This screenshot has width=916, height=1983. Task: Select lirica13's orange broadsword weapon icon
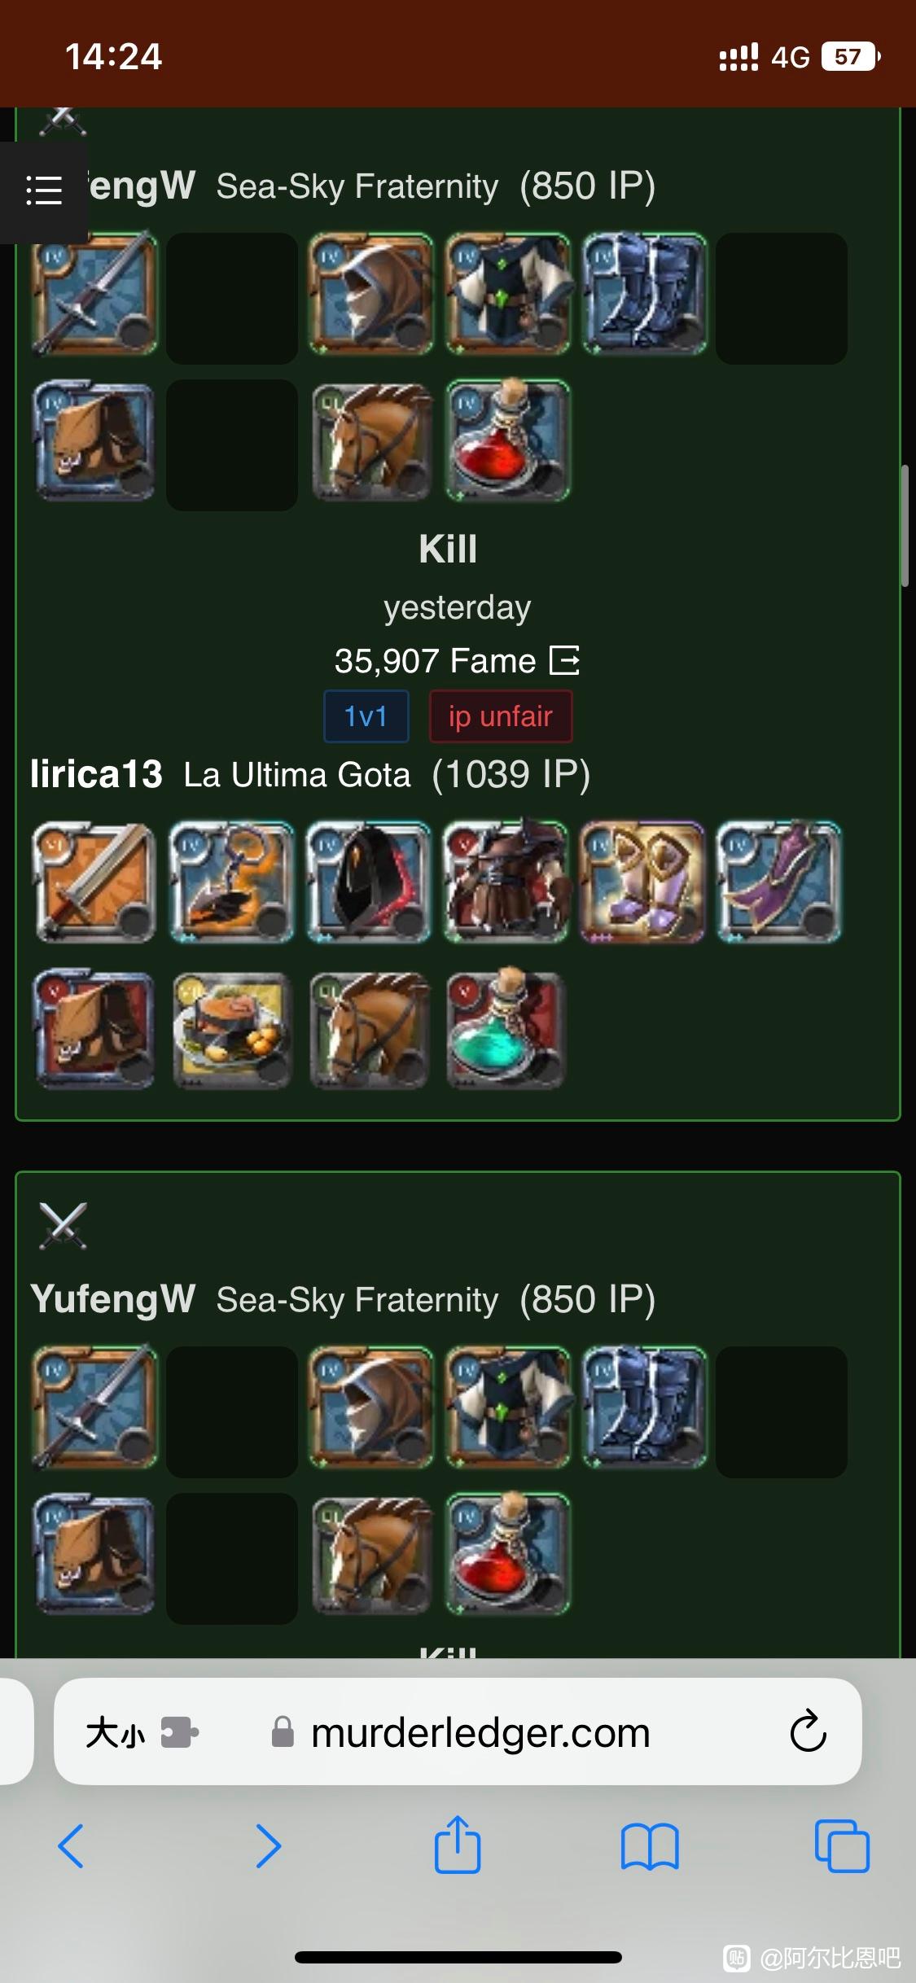pos(94,882)
